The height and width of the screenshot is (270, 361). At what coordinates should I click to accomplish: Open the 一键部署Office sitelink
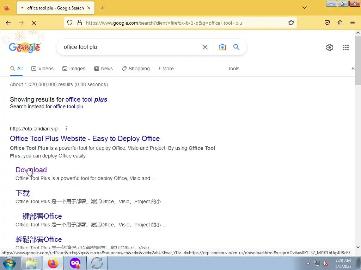[x=39, y=216]
